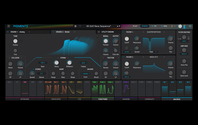The image size is (198, 125).
Task: Open the LFO modulation tab
Action: click(79, 99)
